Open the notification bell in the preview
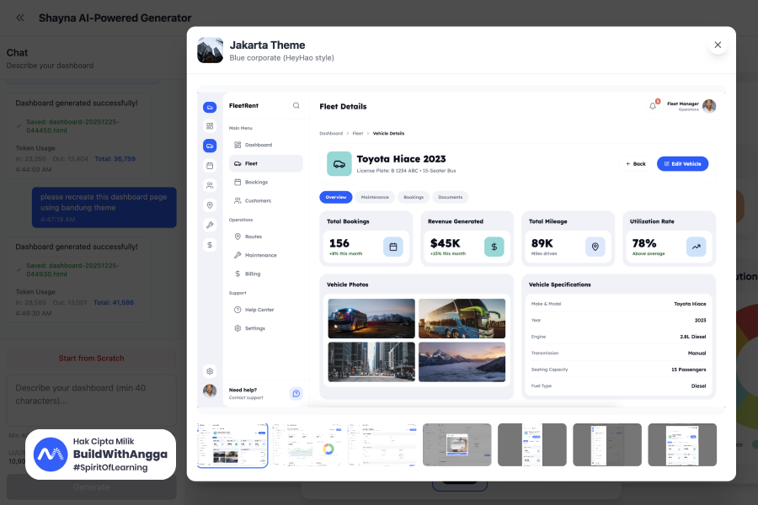The height and width of the screenshot is (505, 758). coord(653,106)
